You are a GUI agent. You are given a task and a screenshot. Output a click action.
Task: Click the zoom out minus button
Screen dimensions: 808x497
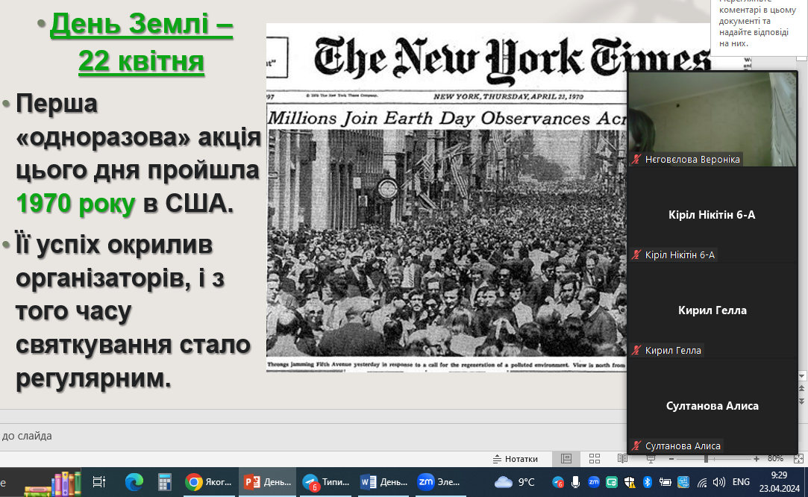pyautogui.click(x=671, y=459)
